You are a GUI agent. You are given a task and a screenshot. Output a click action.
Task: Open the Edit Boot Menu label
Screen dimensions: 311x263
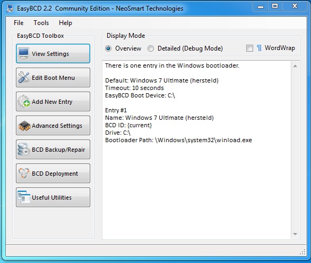54,78
